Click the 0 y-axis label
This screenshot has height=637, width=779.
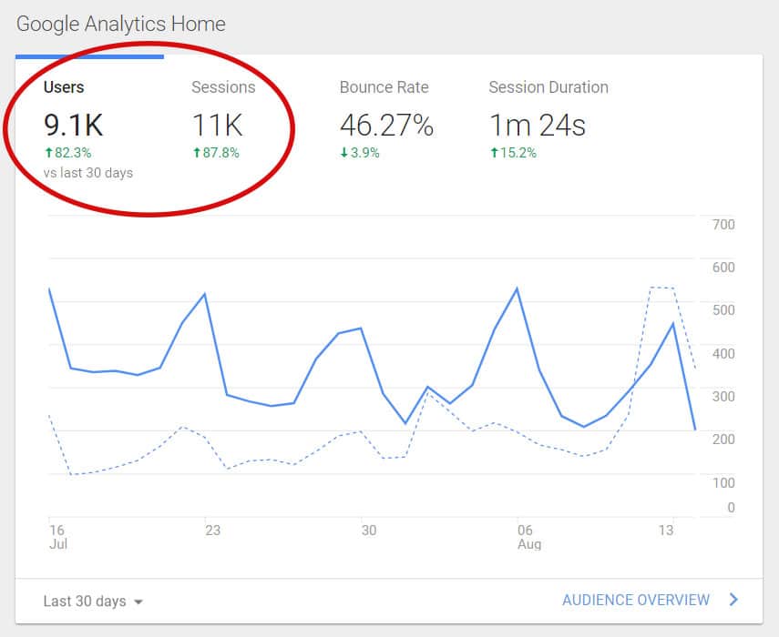click(731, 508)
